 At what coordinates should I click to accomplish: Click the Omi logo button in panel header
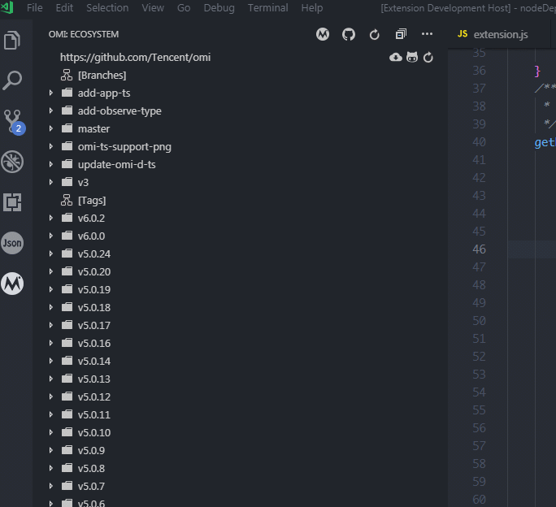click(323, 34)
